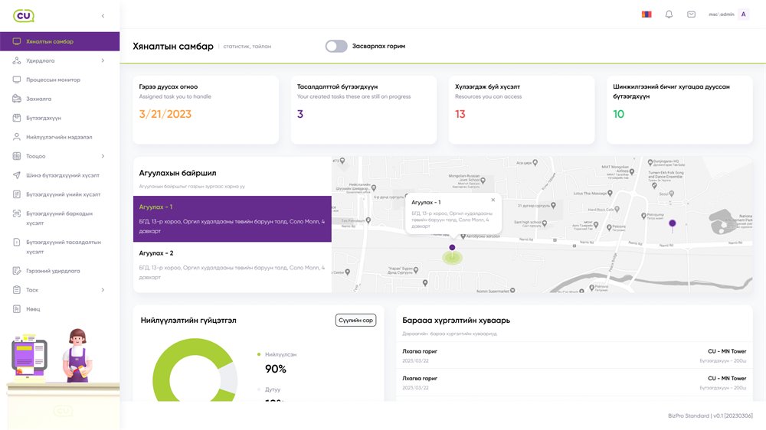Click the Бүтээгдэхүүн box icon

click(x=17, y=118)
